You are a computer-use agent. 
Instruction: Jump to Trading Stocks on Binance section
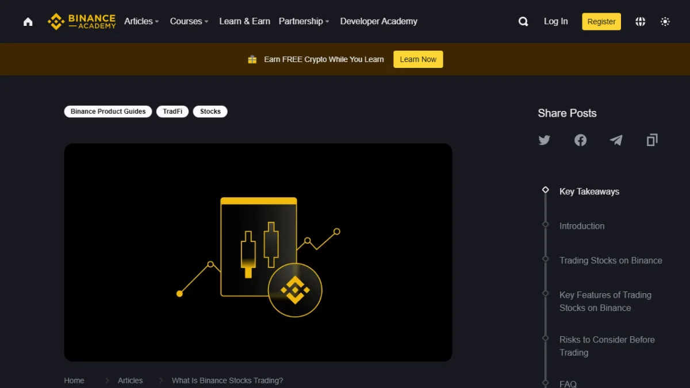[611, 260]
